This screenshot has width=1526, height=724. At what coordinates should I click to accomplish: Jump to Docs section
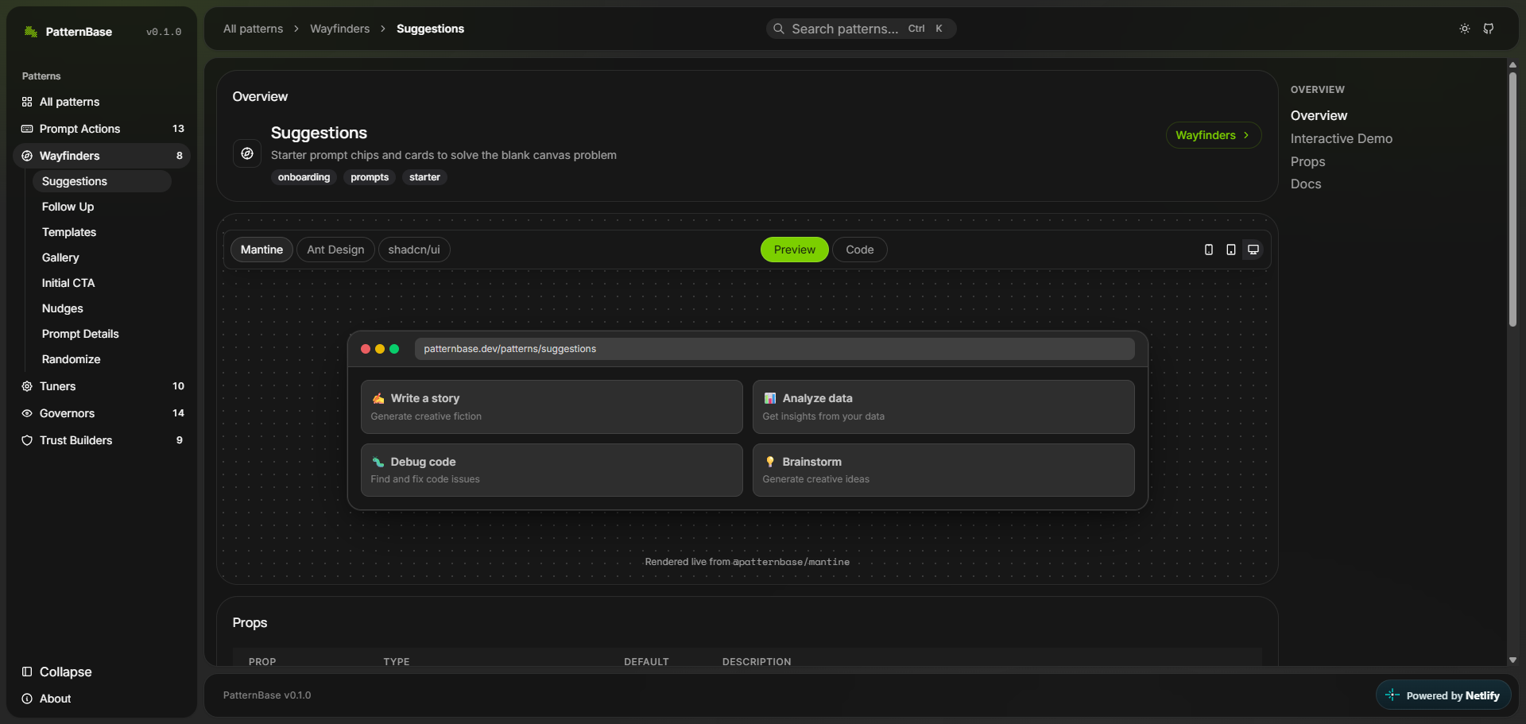[1306, 184]
